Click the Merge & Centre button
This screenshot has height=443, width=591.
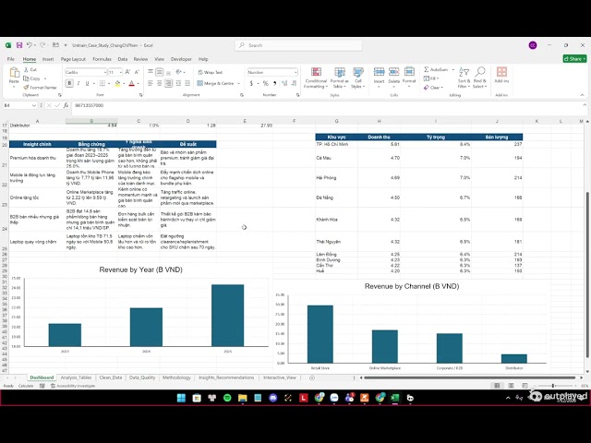[x=215, y=83]
